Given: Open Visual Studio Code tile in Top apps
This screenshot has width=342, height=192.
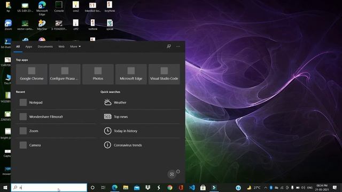Looking at the screenshot, I should point(164,74).
